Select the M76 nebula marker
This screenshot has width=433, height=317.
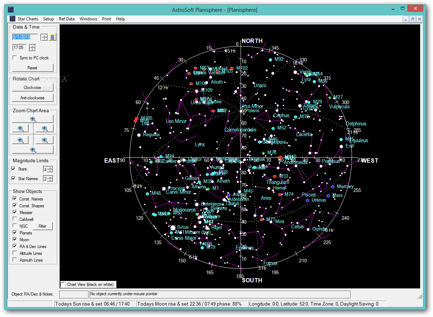click(263, 153)
